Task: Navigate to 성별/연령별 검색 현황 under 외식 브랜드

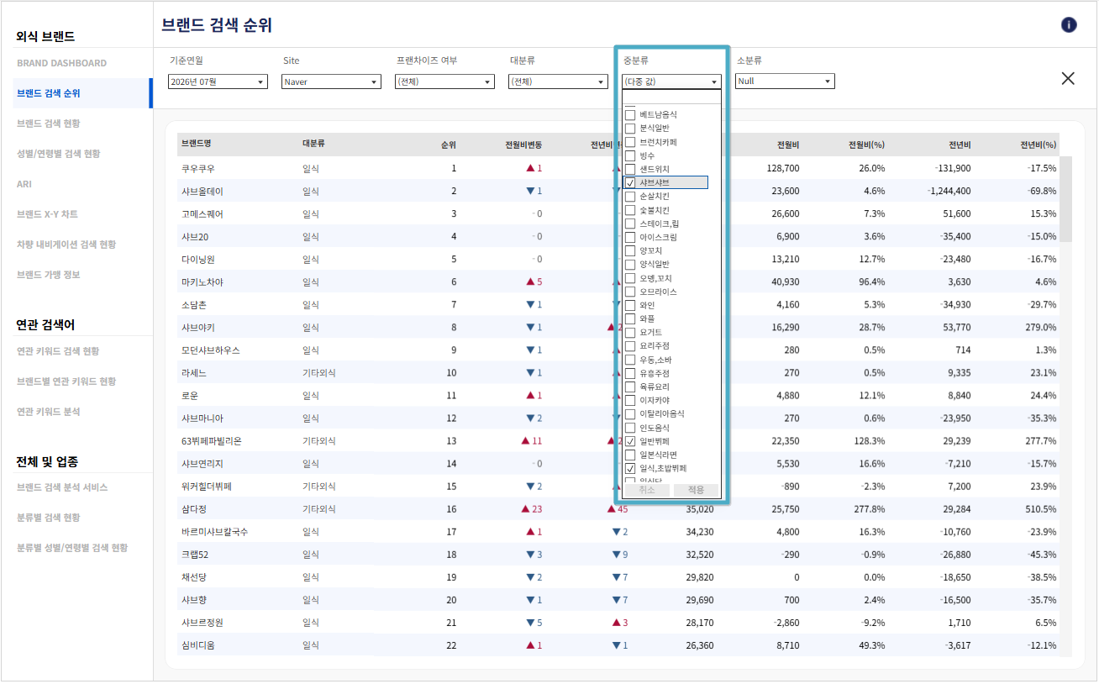Action: tap(59, 154)
